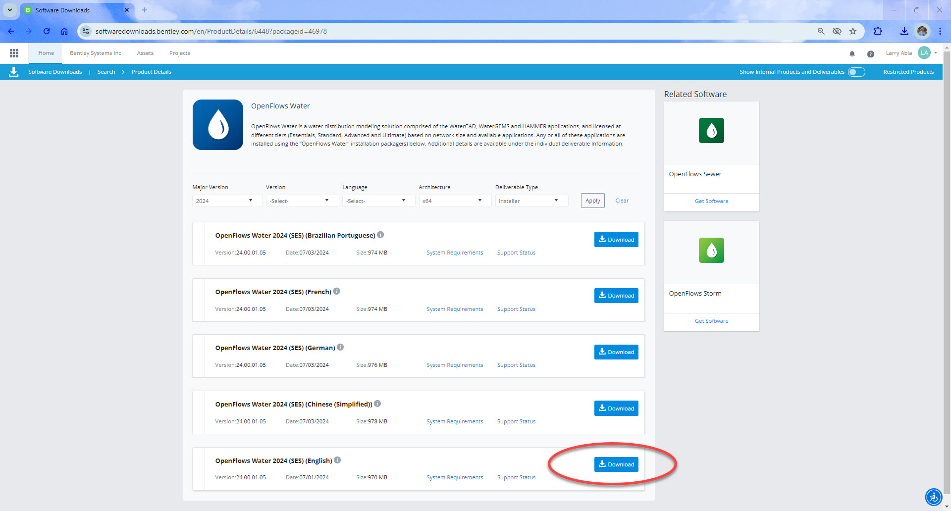The width and height of the screenshot is (951, 511).
Task: Show info for Brazilian Portuguese deliverable
Action: pos(380,235)
